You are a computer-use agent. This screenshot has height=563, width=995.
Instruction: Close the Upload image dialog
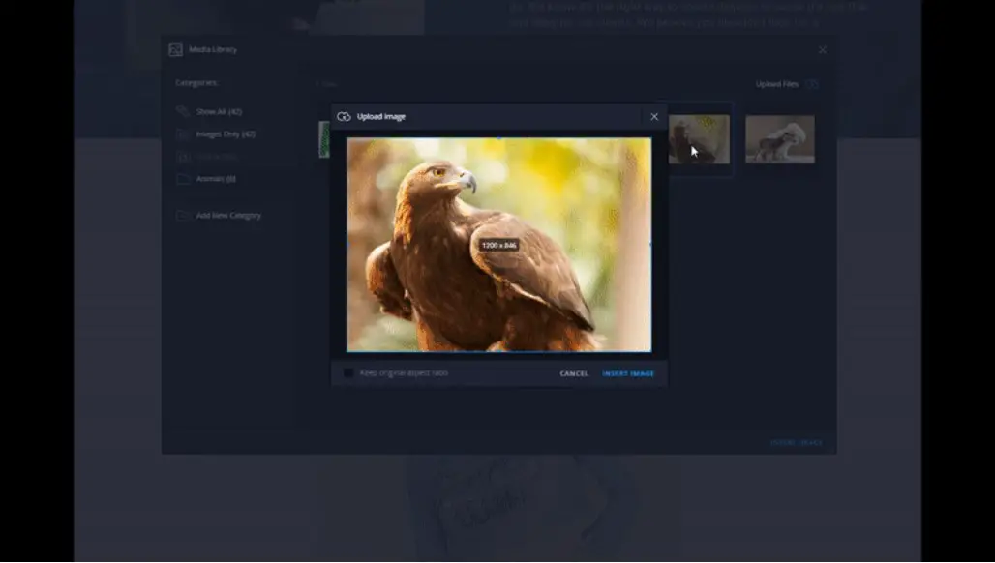point(654,117)
